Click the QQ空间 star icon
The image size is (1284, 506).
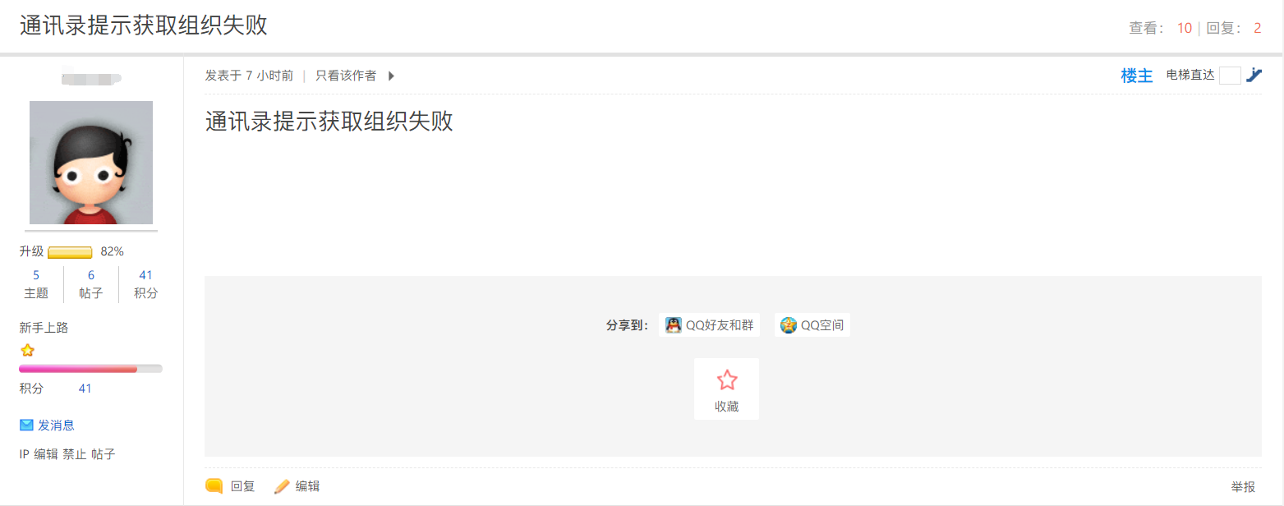(x=789, y=325)
